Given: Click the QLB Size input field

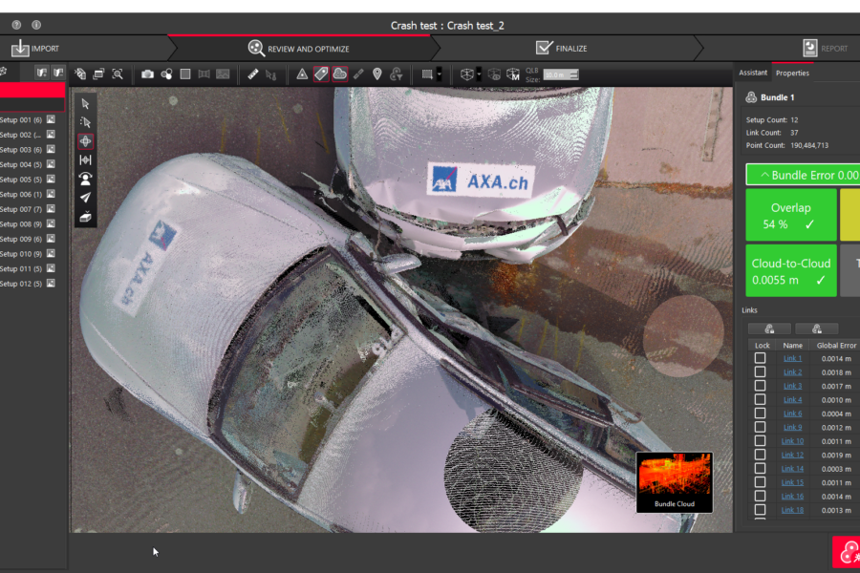Looking at the screenshot, I should pyautogui.click(x=556, y=74).
